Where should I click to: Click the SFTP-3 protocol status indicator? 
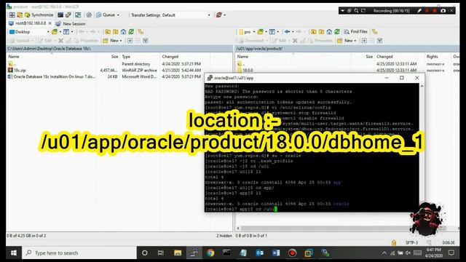tap(411, 242)
